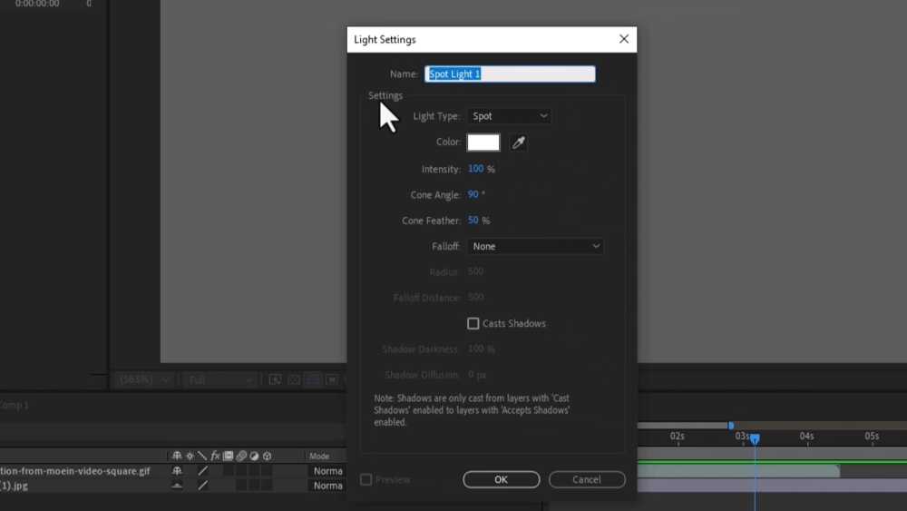
Task: Click the 02s mark on time ruler
Action: pyautogui.click(x=678, y=437)
